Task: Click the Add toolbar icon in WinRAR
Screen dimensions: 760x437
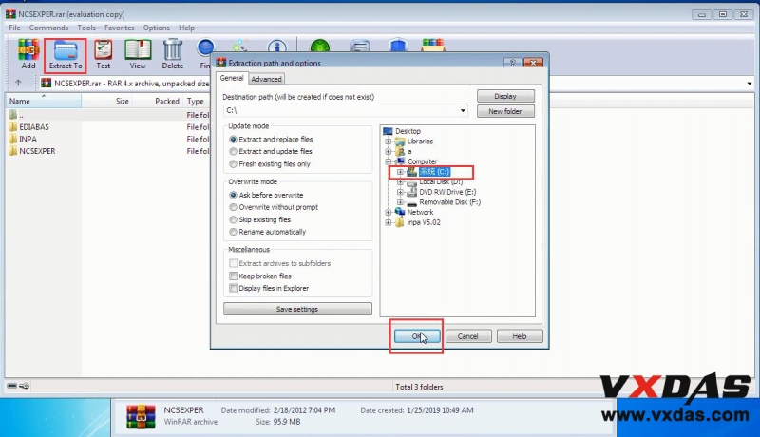Action: click(28, 54)
